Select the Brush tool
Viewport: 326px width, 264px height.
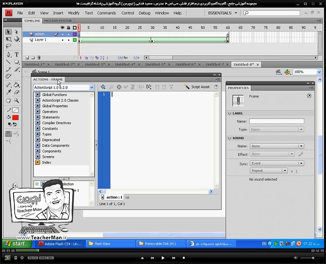(17, 69)
